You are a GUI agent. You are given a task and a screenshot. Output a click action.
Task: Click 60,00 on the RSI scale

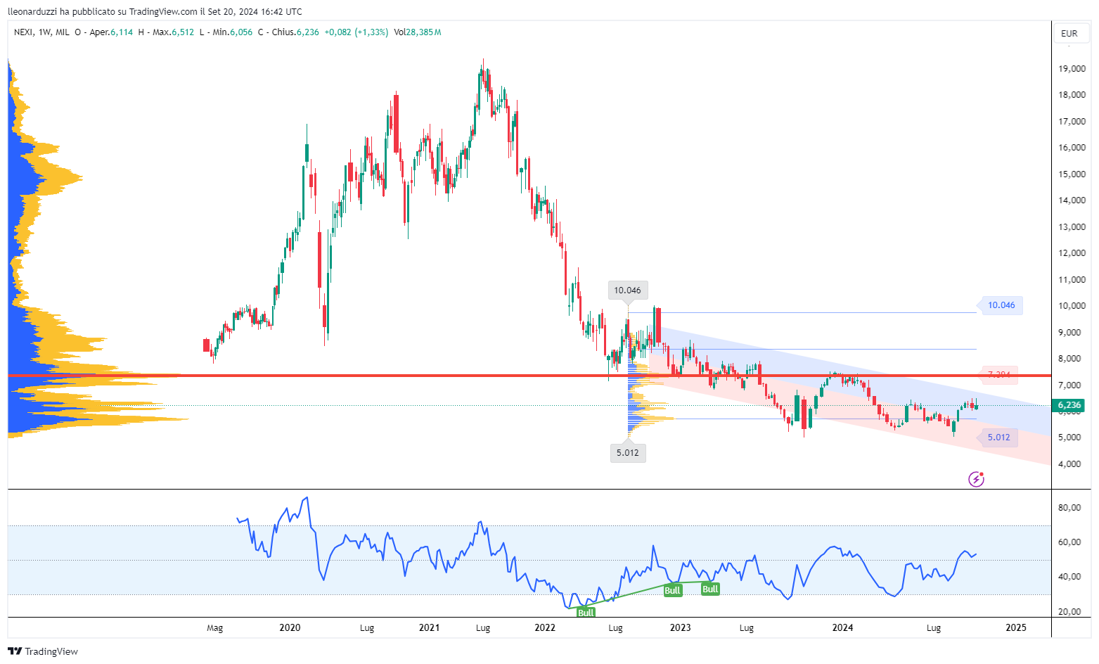click(x=1069, y=542)
